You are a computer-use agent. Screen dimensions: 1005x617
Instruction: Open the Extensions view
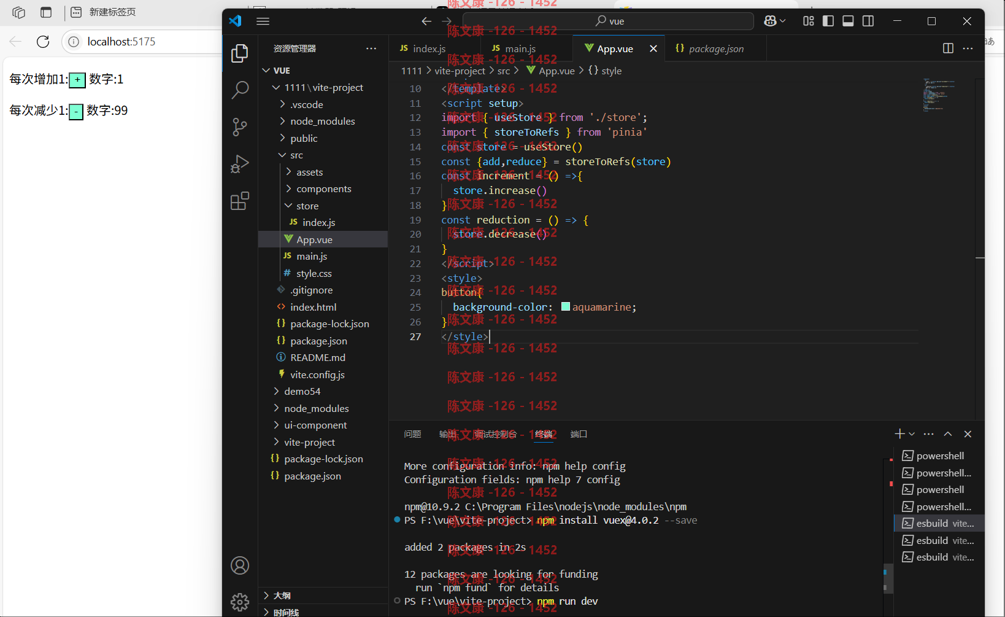coord(240,201)
